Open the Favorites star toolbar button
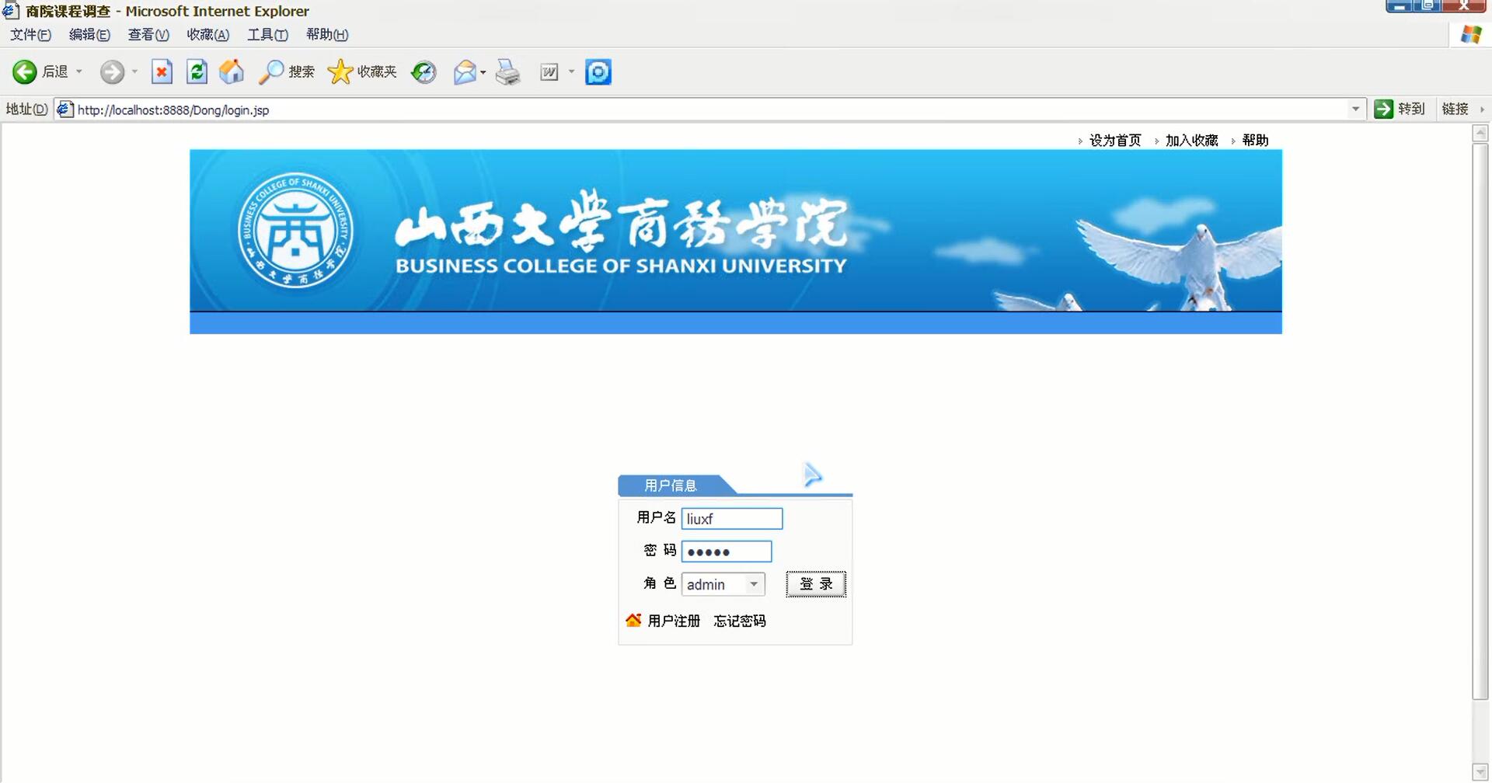Image resolution: width=1492 pixels, height=783 pixels. [362, 72]
